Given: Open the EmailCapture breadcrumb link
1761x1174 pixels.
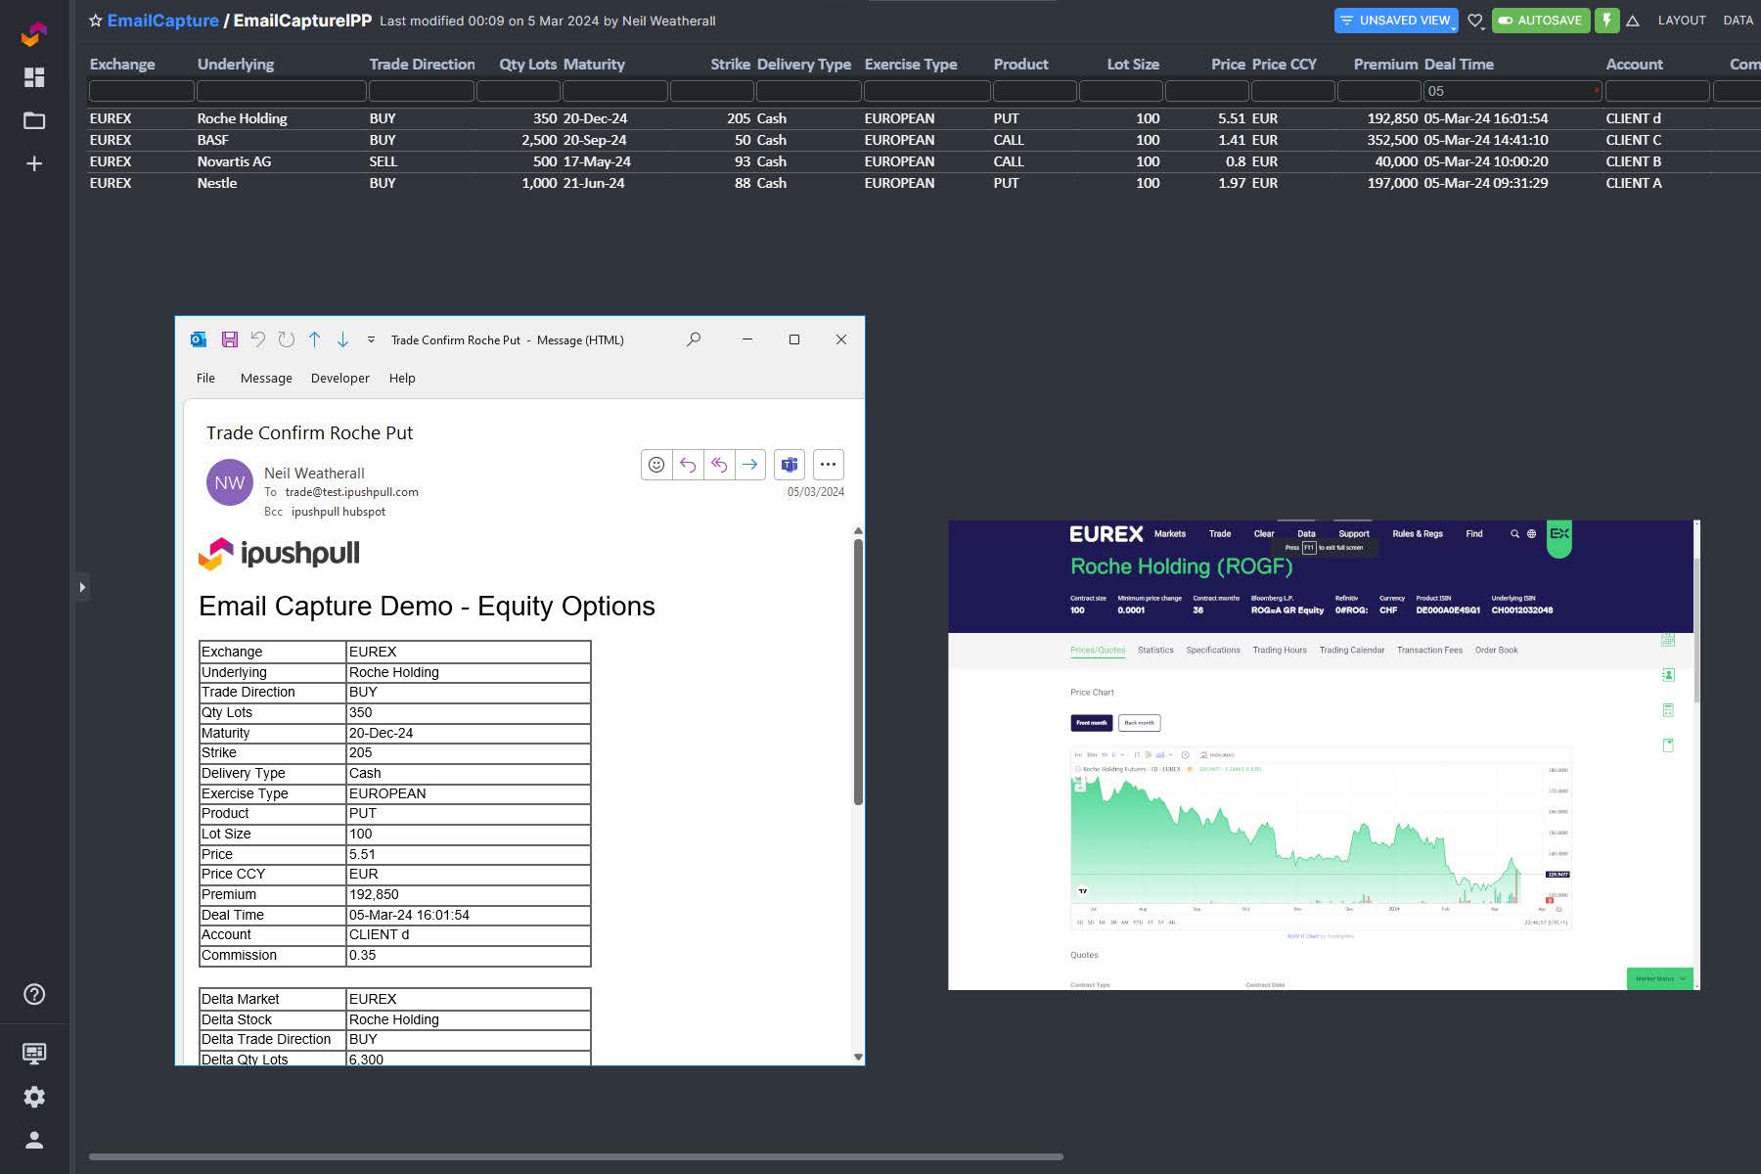Looking at the screenshot, I should pos(162,20).
